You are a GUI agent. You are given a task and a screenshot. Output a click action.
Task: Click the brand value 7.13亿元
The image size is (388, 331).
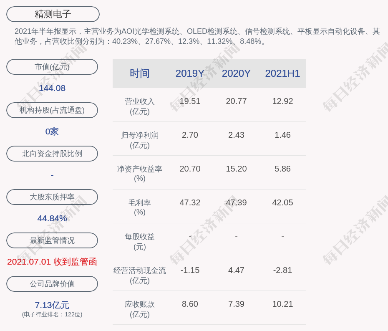[x=52, y=305]
